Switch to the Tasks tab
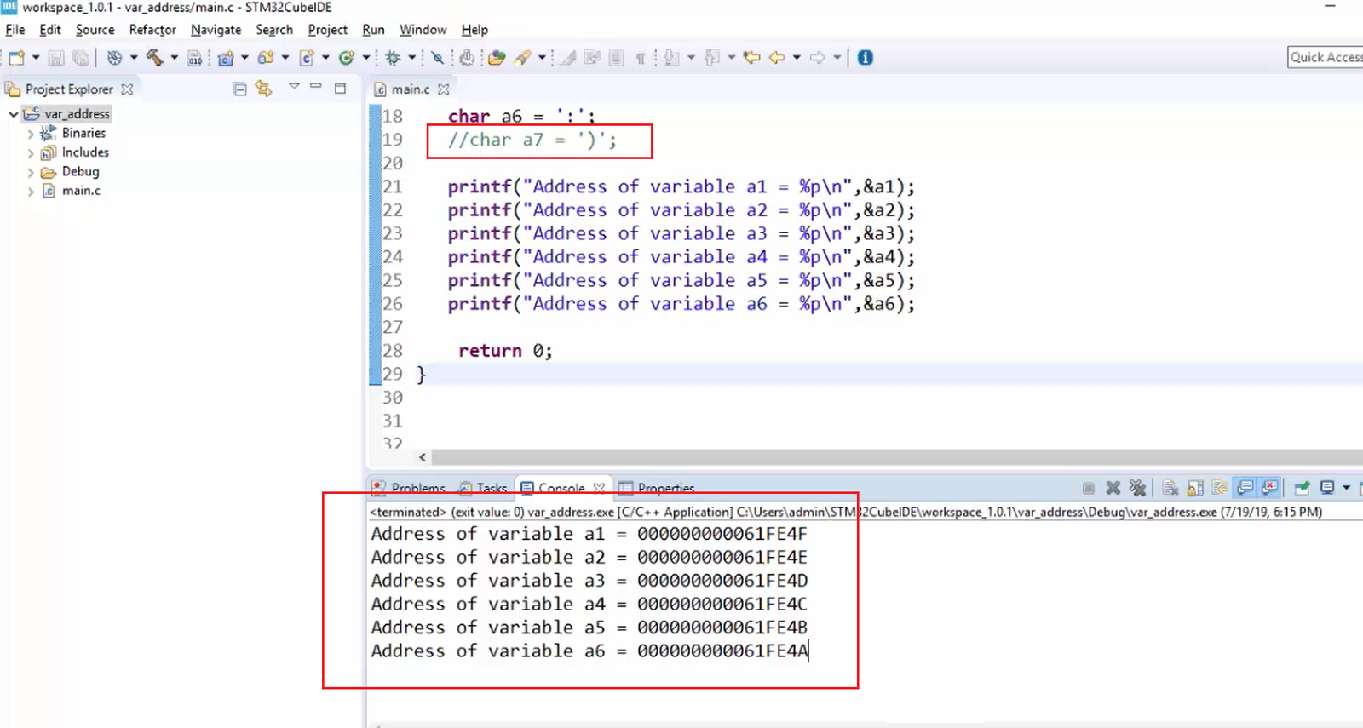The height and width of the screenshot is (728, 1363). pos(483,488)
